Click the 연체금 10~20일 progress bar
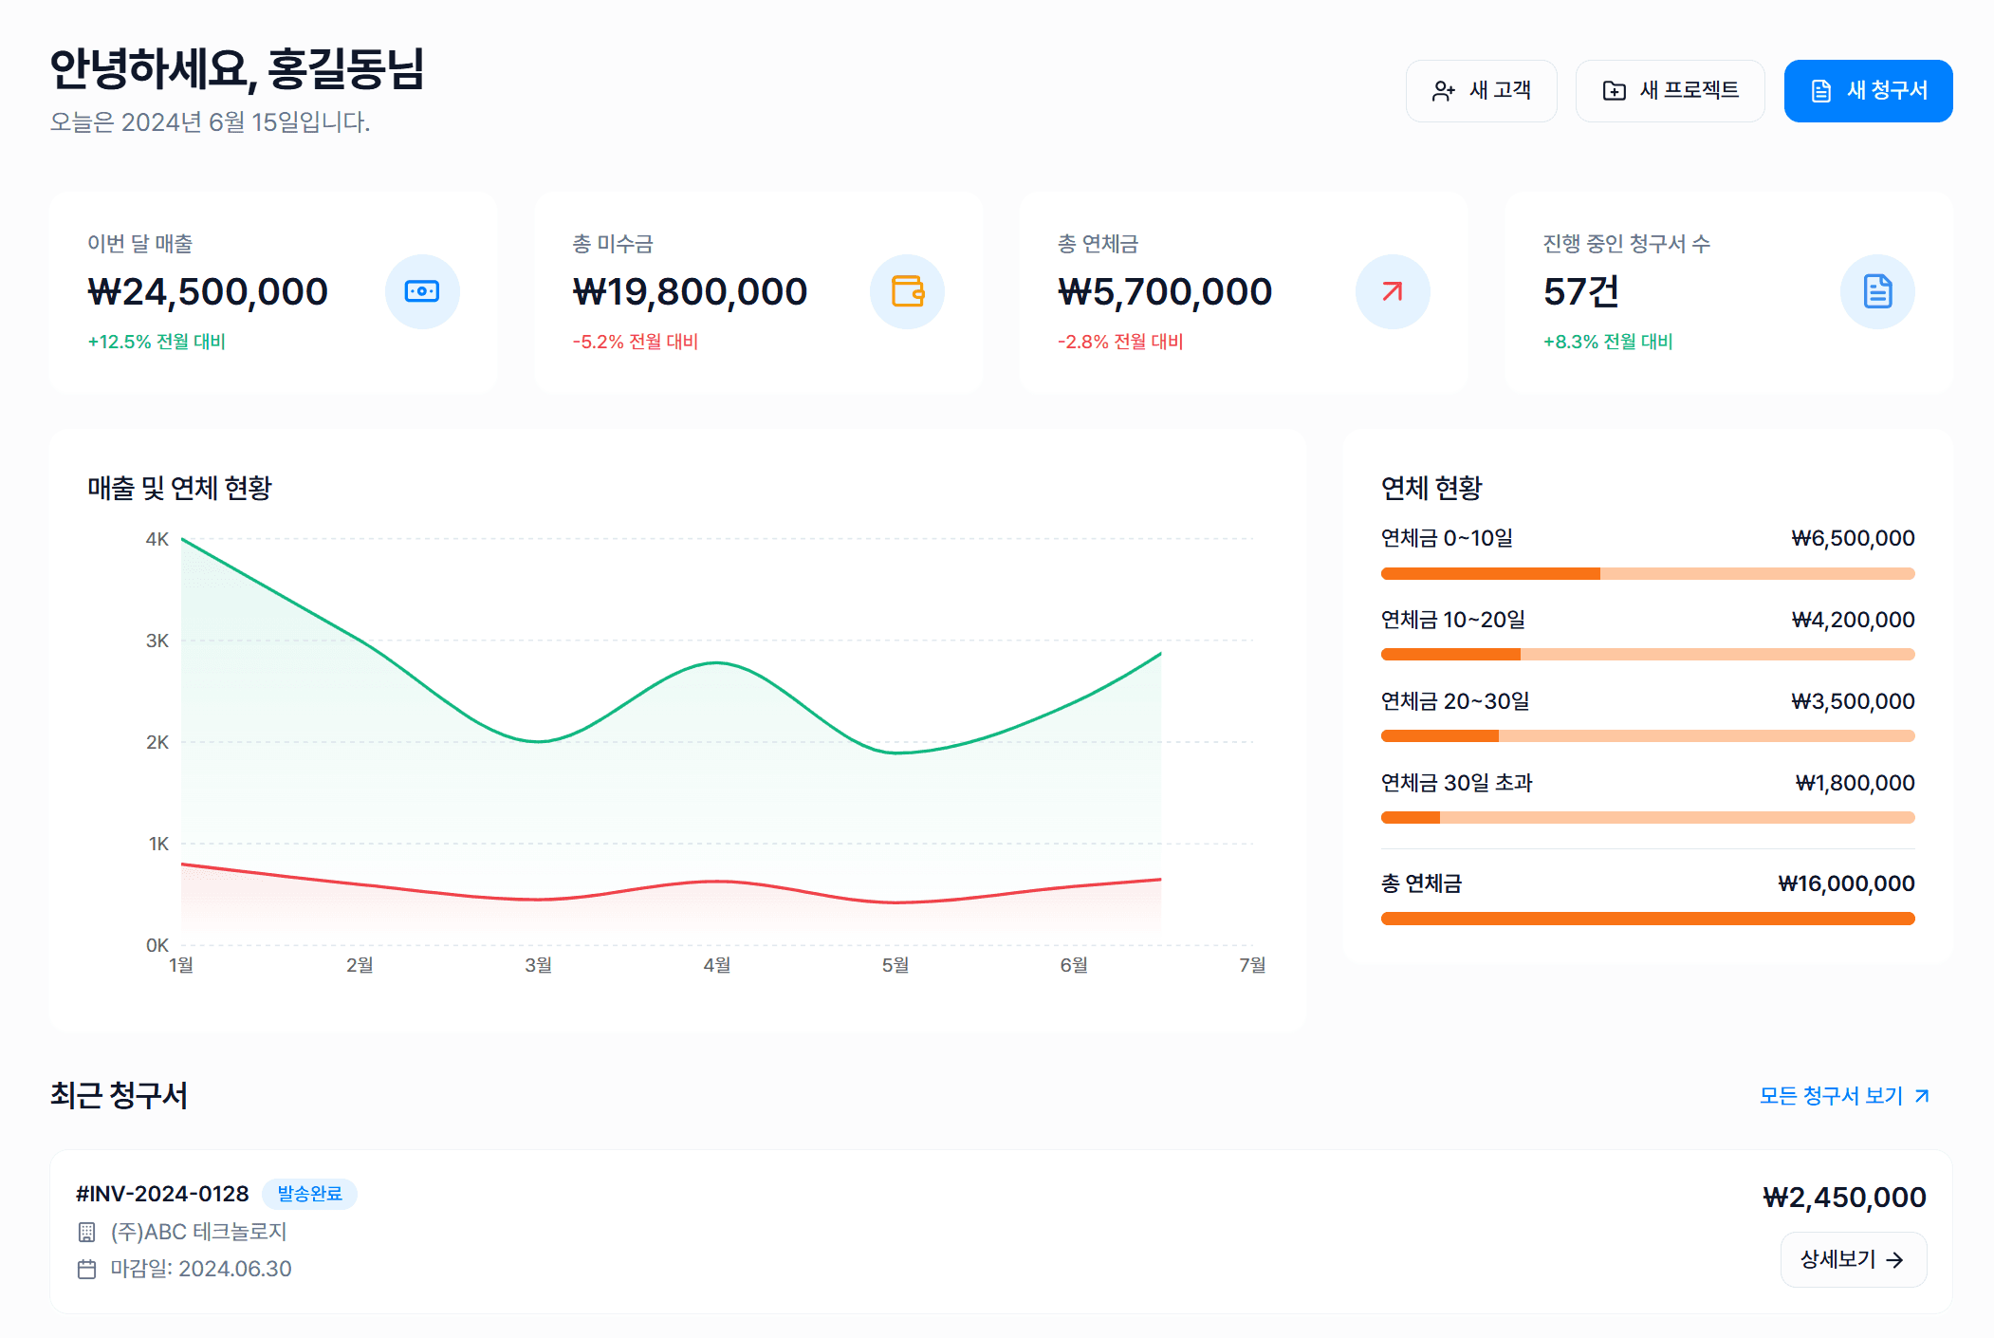The height and width of the screenshot is (1338, 1994). pos(1648,655)
